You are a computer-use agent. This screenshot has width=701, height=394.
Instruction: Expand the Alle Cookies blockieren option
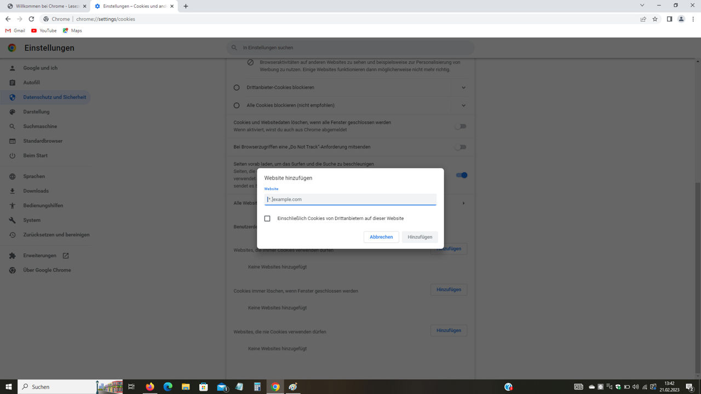click(x=463, y=105)
